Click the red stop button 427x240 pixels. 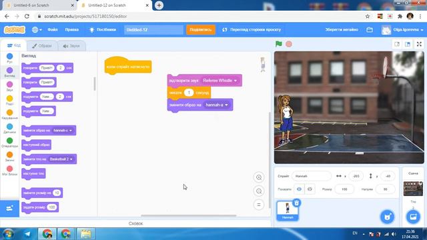289,44
